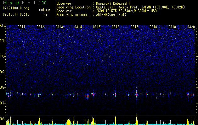Viewport: 198px width, 125px height.
Task: Click the 1.1 kHz axis label
Action: 3,41
